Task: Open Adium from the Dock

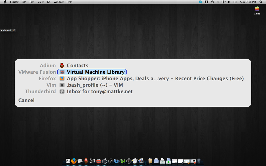Action: (86, 161)
